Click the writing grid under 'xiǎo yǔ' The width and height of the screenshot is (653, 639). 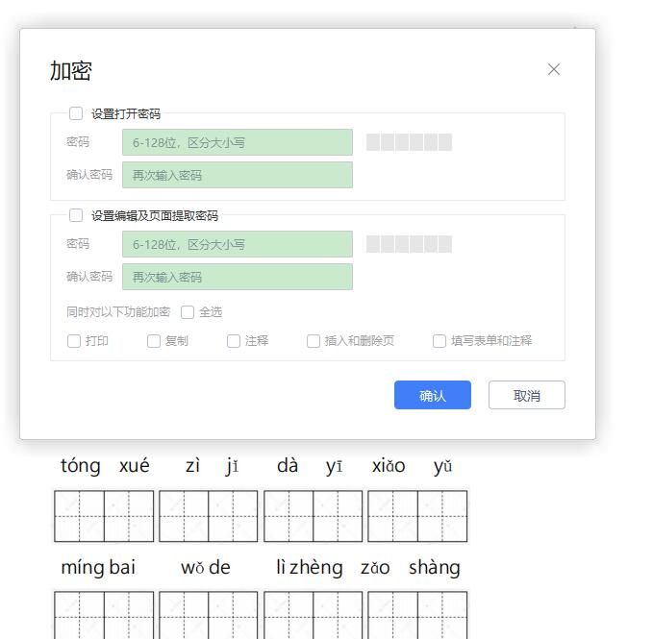tap(417, 516)
